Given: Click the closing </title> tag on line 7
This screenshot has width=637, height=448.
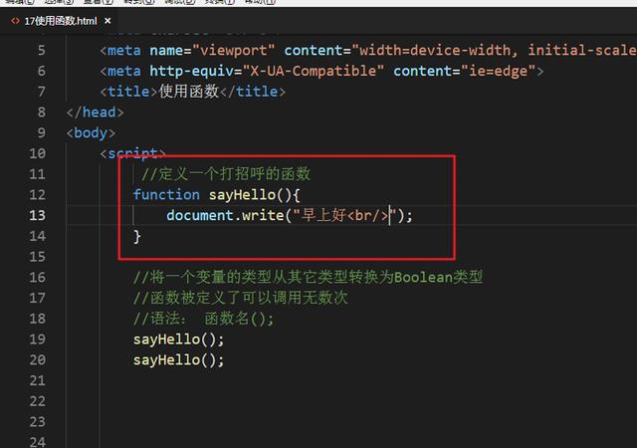Looking at the screenshot, I should [x=253, y=92].
